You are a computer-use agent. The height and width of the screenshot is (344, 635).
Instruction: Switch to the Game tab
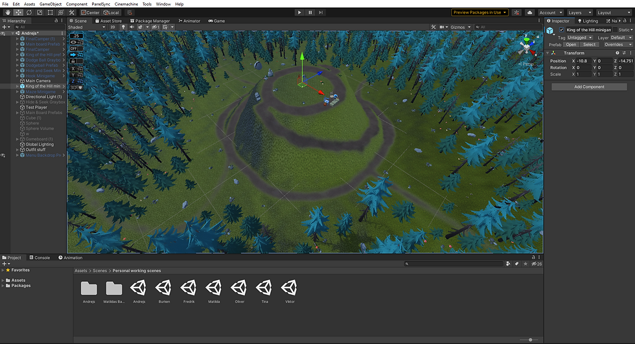[x=216, y=21]
